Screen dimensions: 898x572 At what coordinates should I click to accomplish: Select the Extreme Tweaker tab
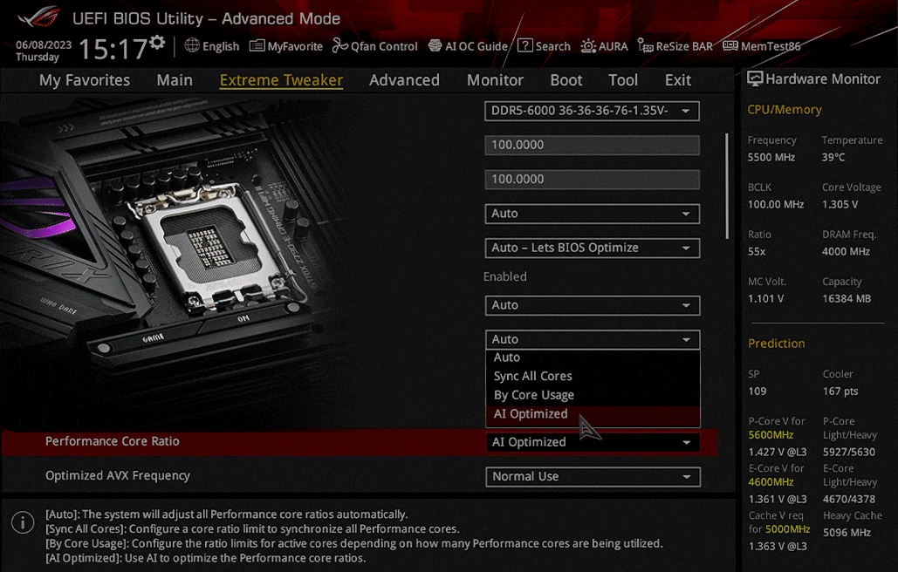pos(281,80)
